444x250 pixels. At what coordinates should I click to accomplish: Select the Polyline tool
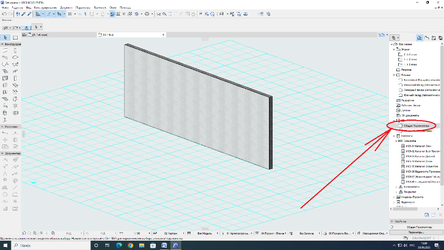(x=15, y=194)
